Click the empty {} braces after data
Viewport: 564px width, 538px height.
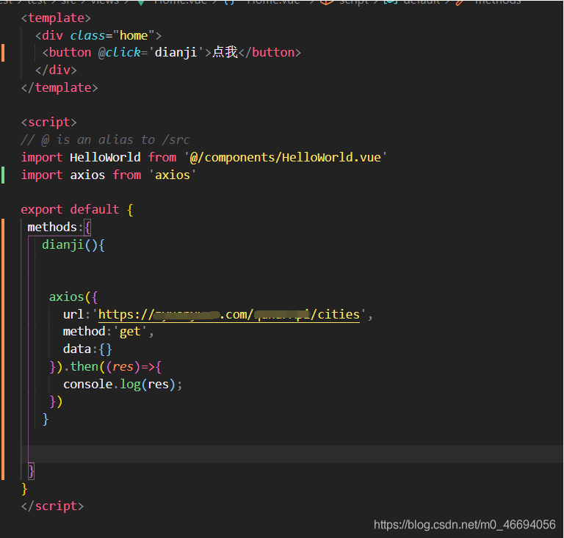105,349
